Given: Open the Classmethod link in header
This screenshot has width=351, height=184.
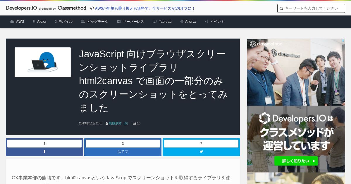Looking at the screenshot, I should [72, 8].
